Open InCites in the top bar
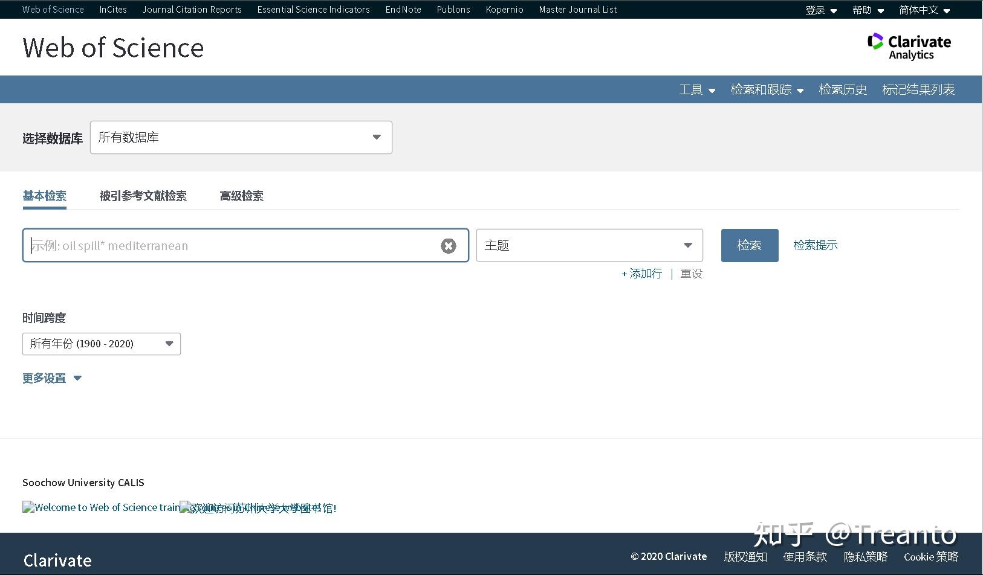The width and height of the screenshot is (983, 575). pos(113,10)
